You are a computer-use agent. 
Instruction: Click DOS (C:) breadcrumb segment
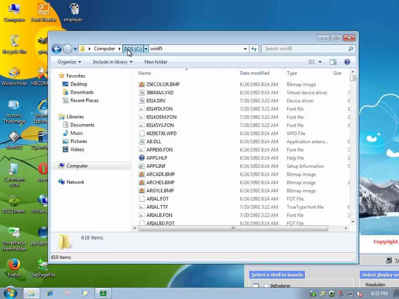point(133,49)
